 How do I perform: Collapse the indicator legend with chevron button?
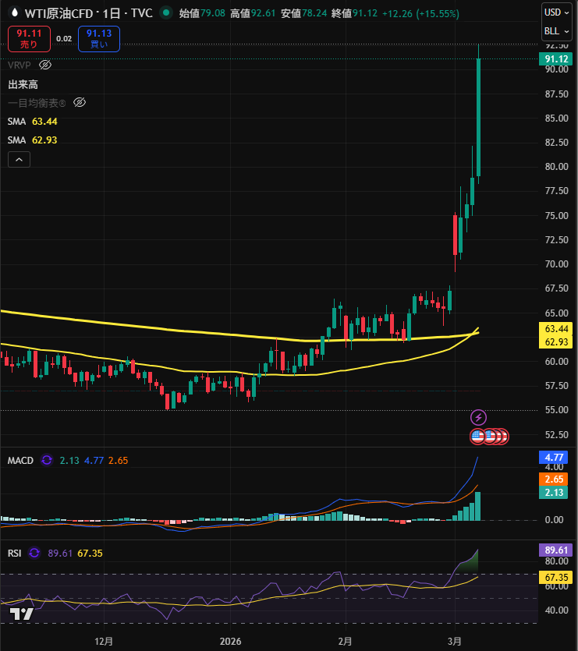[x=20, y=160]
